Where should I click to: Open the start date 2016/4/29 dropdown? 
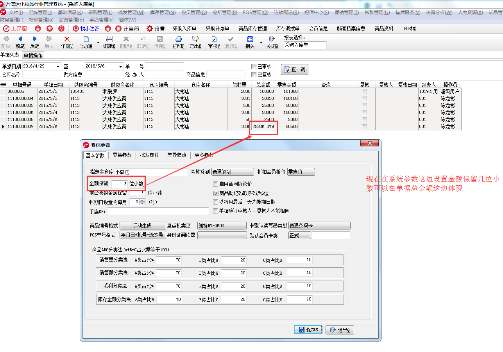58,66
